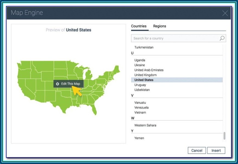This screenshot has width=238, height=164.
Task: Focus the Search for a country field
Action: (x=175, y=38)
